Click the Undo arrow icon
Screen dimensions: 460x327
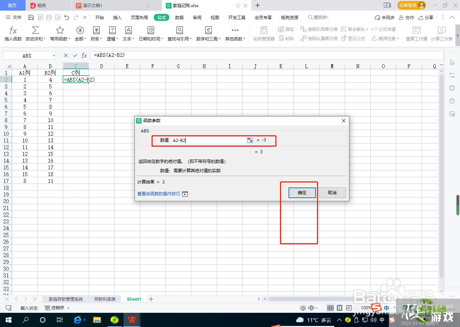[67, 17]
